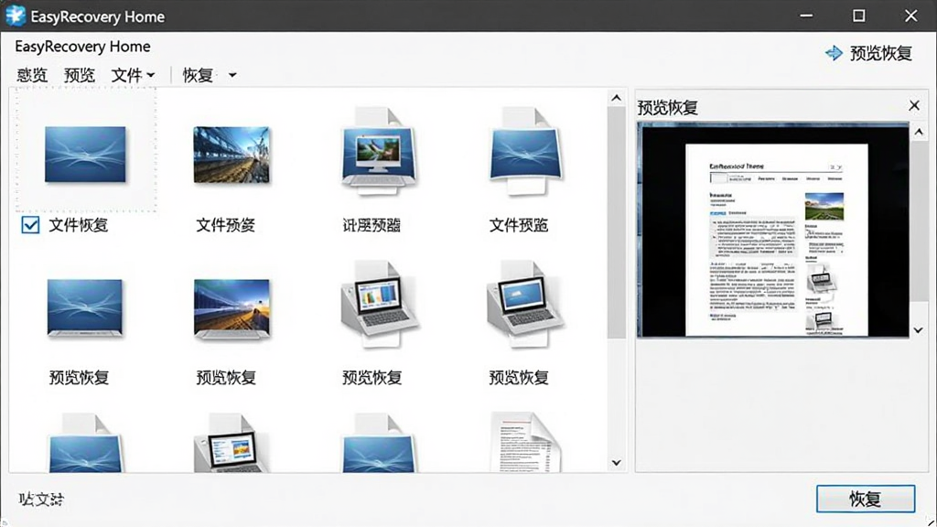The image size is (937, 527).
Task: Click the blue arrow icon beside top-right 预览恢复
Action: pos(834,53)
